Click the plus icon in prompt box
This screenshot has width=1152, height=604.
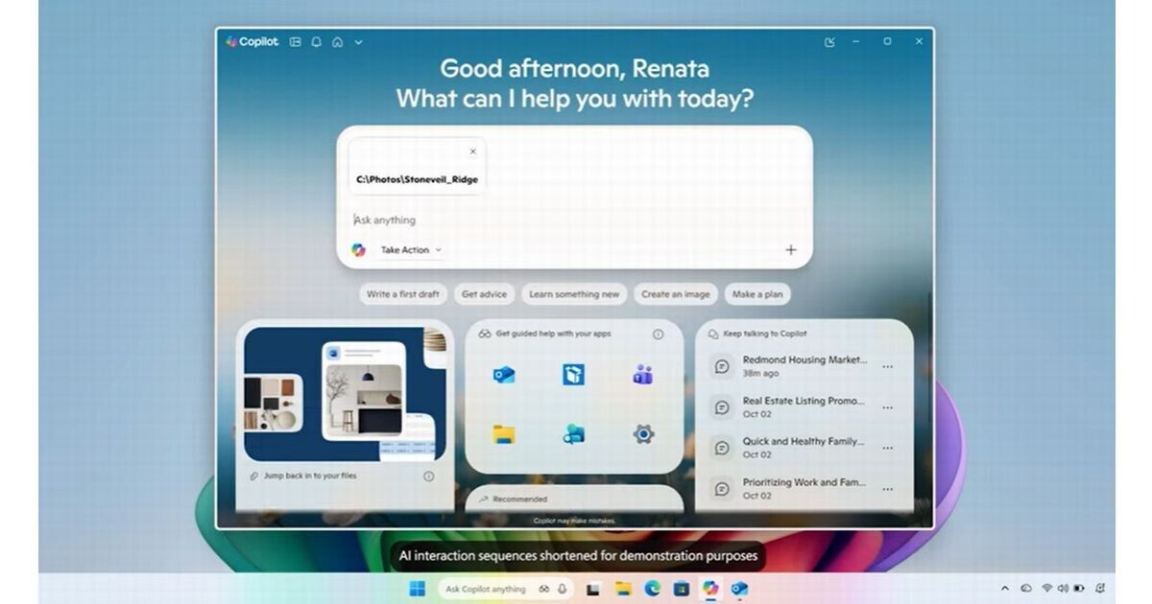tap(791, 250)
